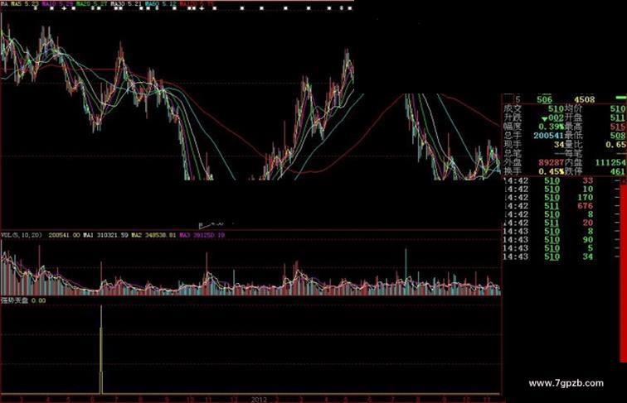Select the purple MA10 moving average label

click(x=56, y=3)
